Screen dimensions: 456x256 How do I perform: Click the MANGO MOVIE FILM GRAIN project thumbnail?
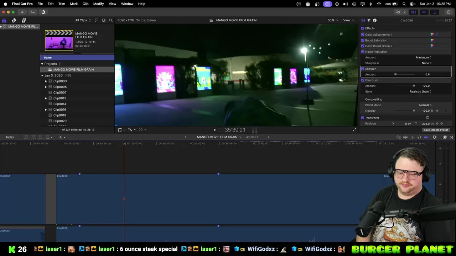point(59,40)
